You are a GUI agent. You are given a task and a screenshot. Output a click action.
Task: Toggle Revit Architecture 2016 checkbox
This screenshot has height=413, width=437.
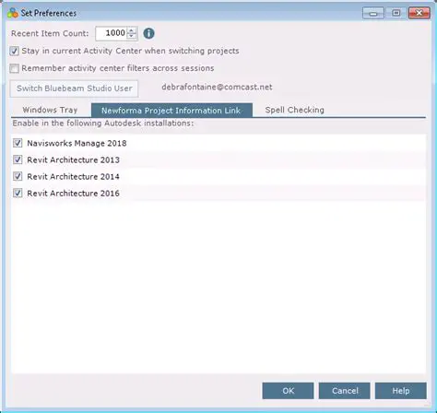18,193
